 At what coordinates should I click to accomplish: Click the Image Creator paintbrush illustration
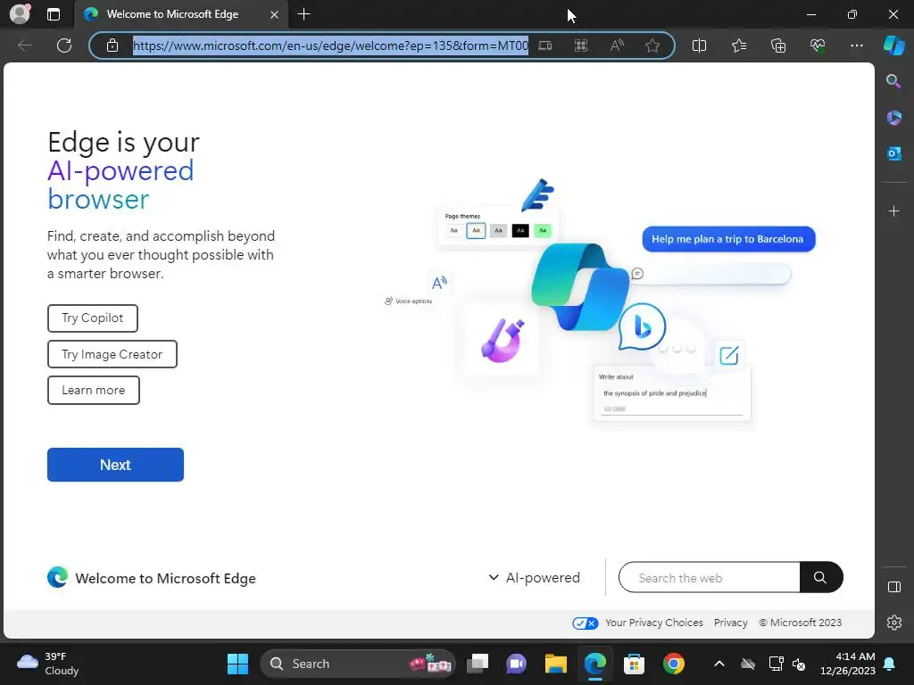(x=503, y=341)
